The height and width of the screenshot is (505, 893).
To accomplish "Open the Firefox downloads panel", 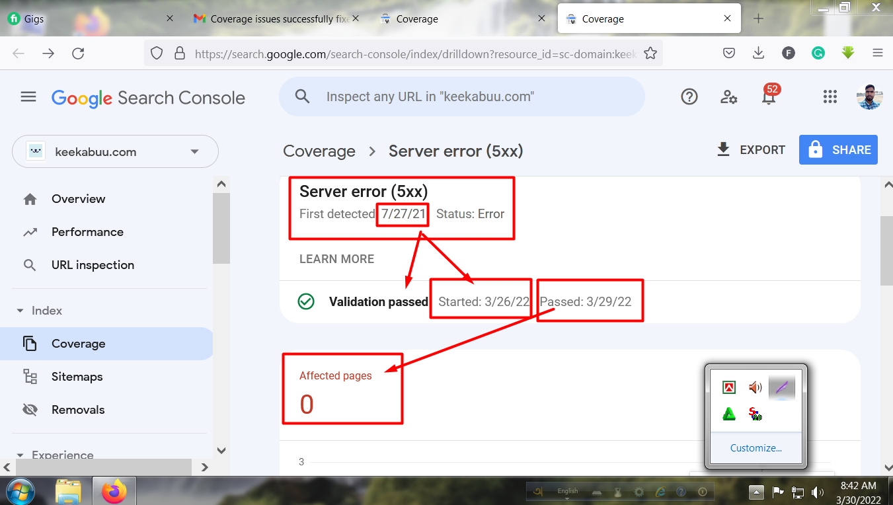I will [x=759, y=53].
